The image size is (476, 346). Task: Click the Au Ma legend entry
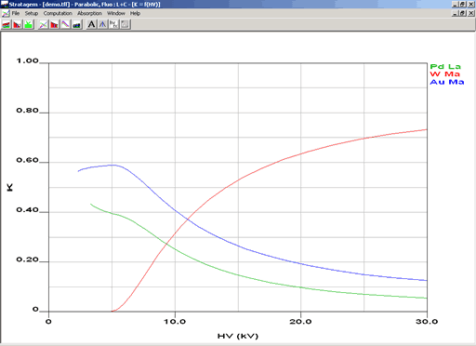(x=447, y=82)
